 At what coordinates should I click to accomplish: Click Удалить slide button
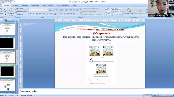click(x=19, y=14)
